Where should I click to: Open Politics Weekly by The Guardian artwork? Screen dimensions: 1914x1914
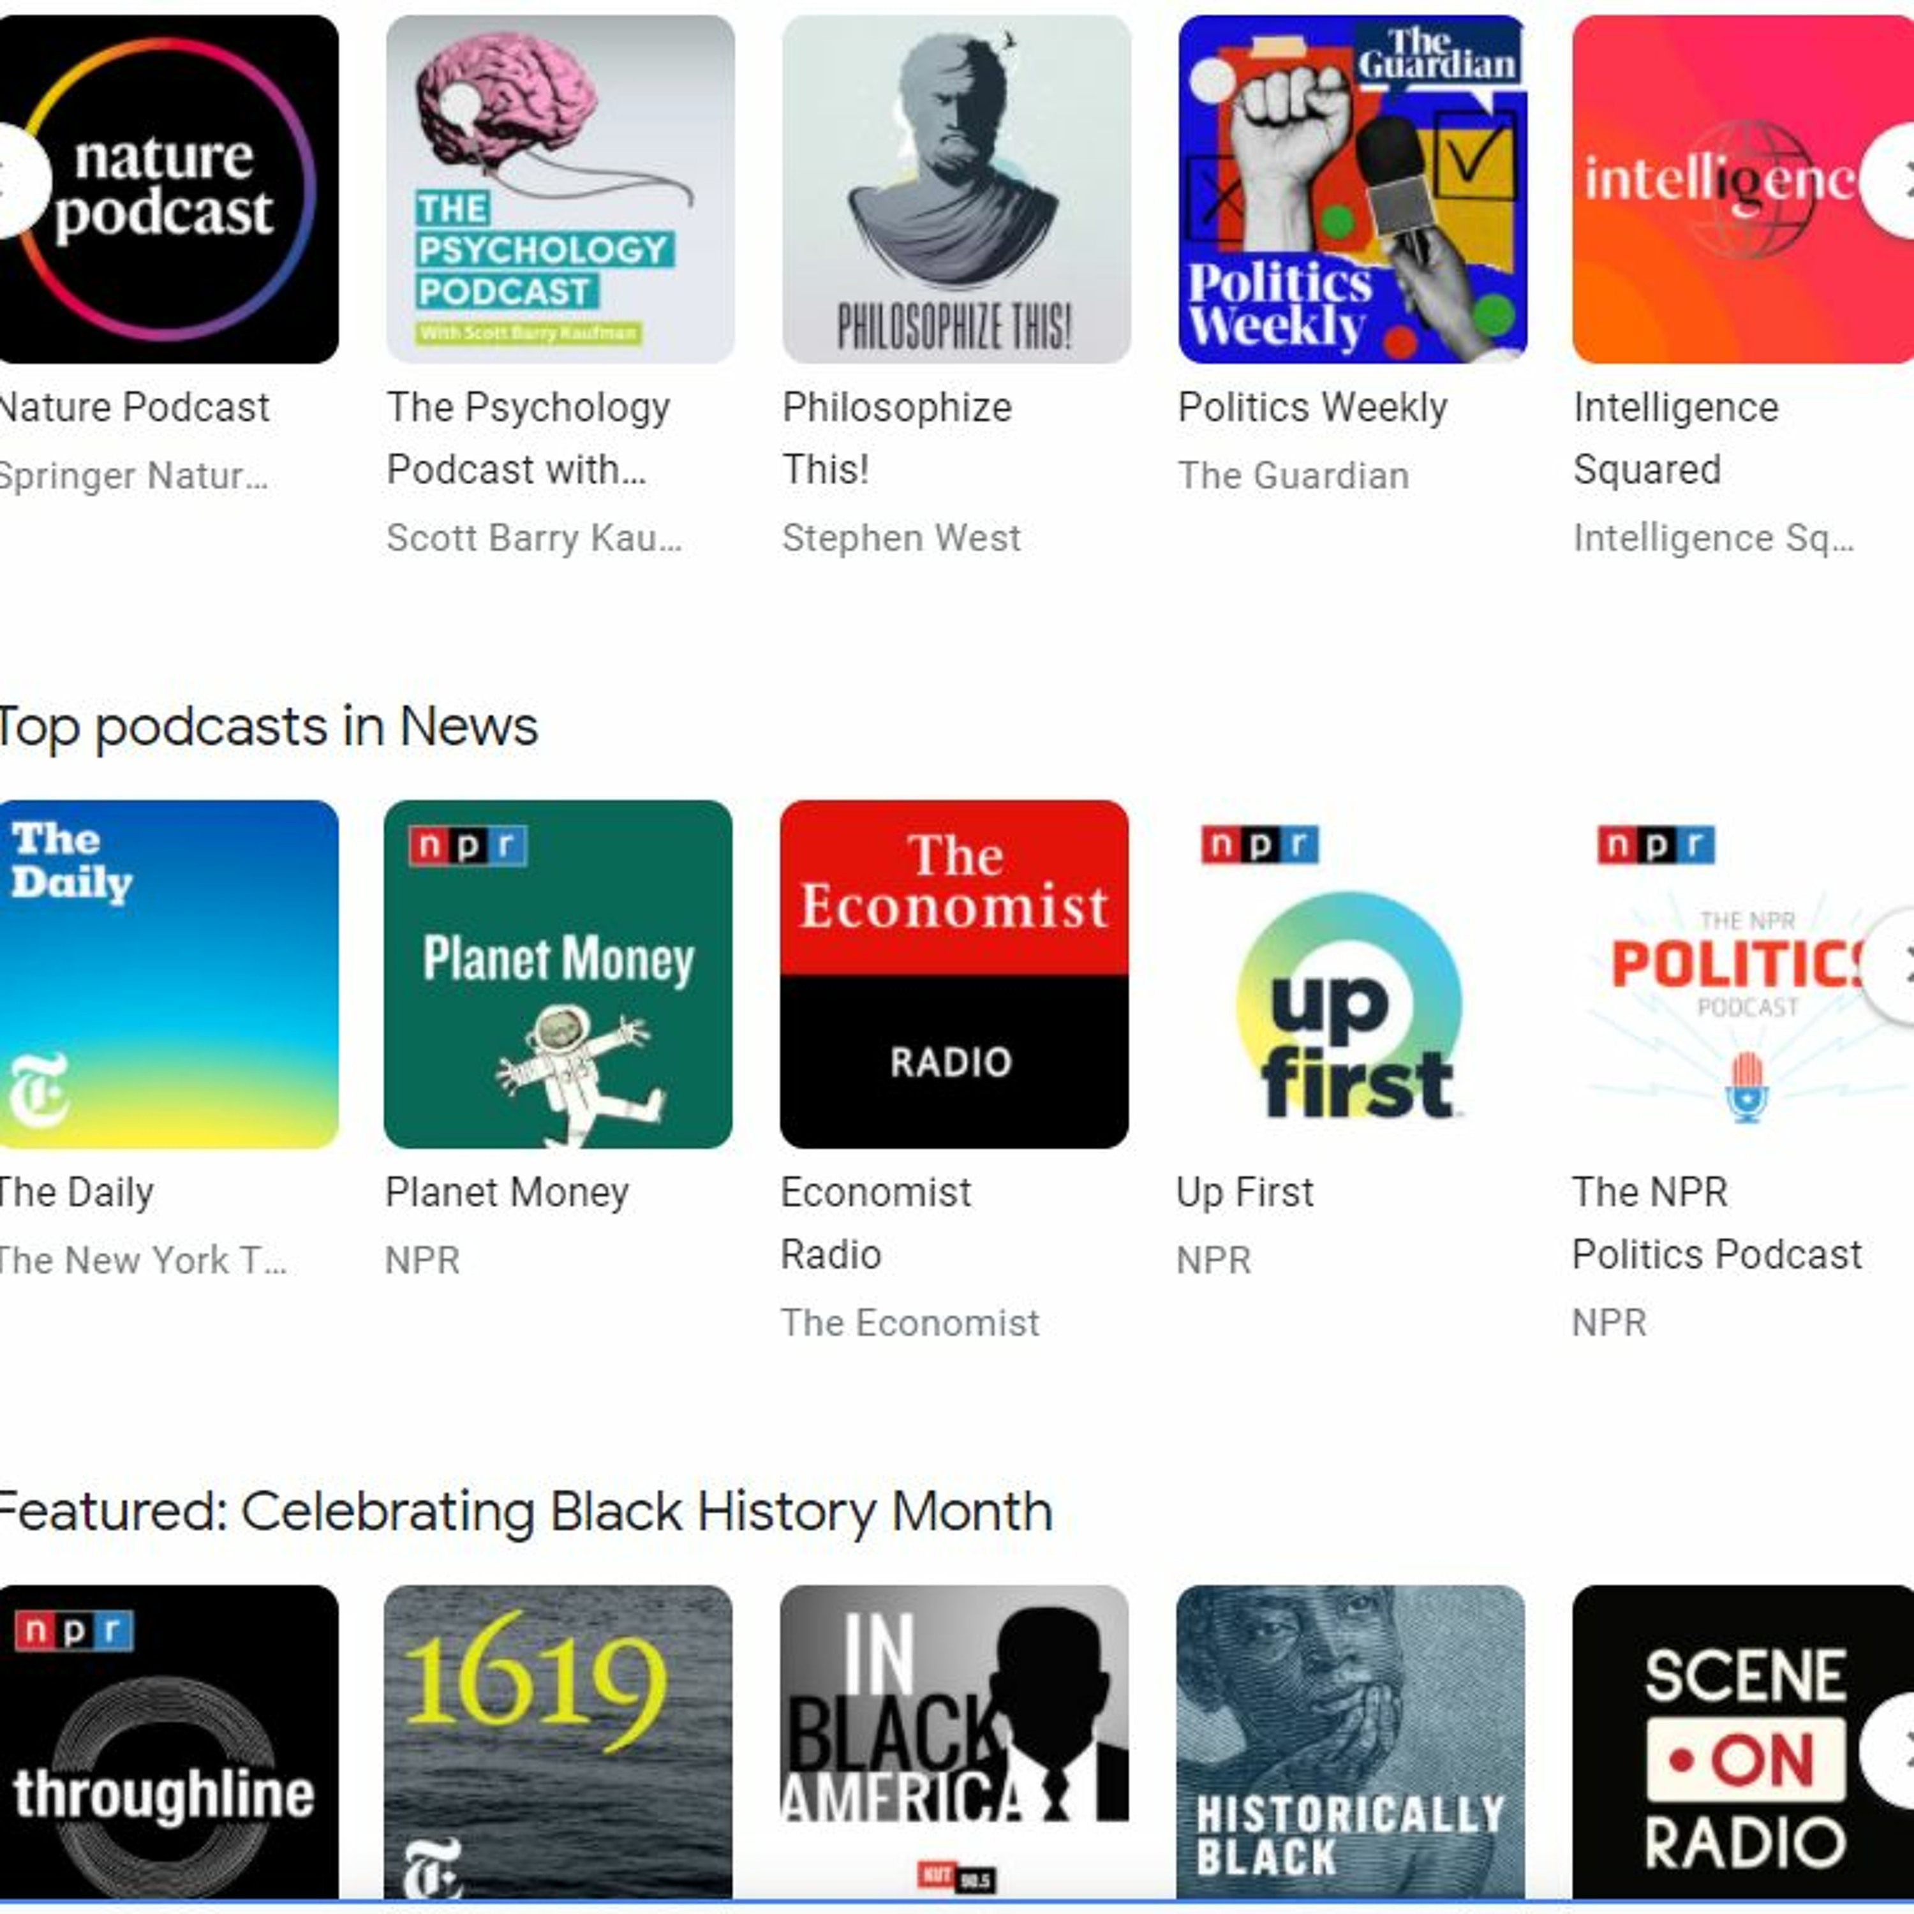(x=1351, y=189)
